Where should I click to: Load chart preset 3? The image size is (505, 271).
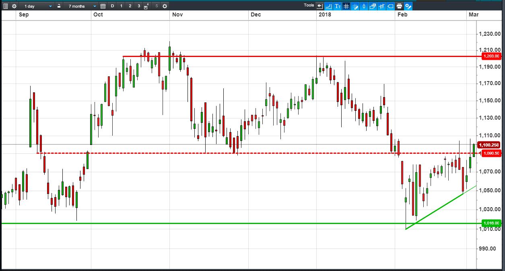pyautogui.click(x=139, y=6)
